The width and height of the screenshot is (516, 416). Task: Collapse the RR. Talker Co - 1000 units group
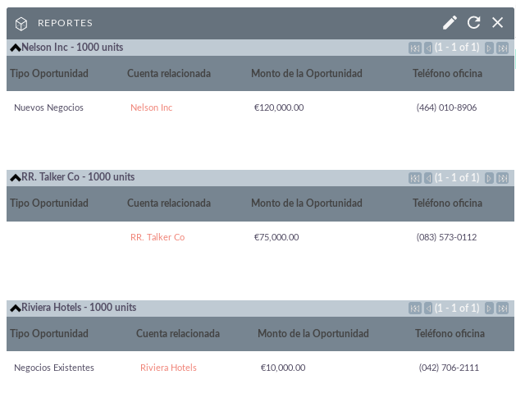click(15, 178)
